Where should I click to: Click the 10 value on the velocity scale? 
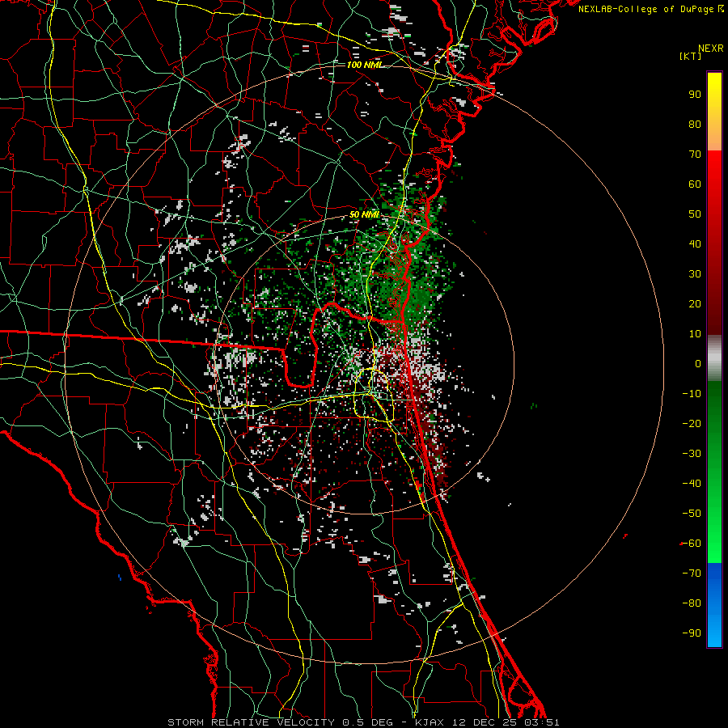point(695,334)
